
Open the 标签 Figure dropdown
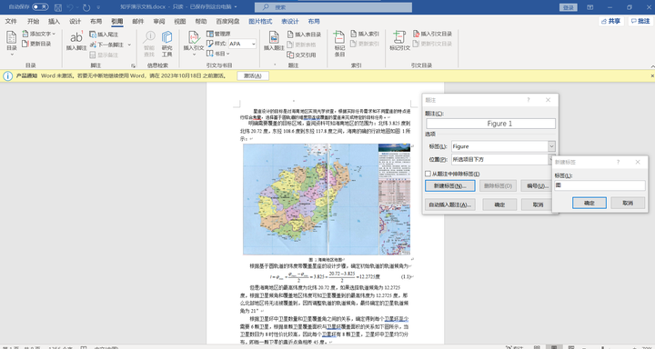point(552,146)
